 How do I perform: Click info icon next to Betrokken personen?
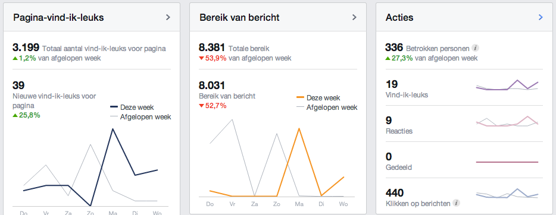[x=476, y=48]
